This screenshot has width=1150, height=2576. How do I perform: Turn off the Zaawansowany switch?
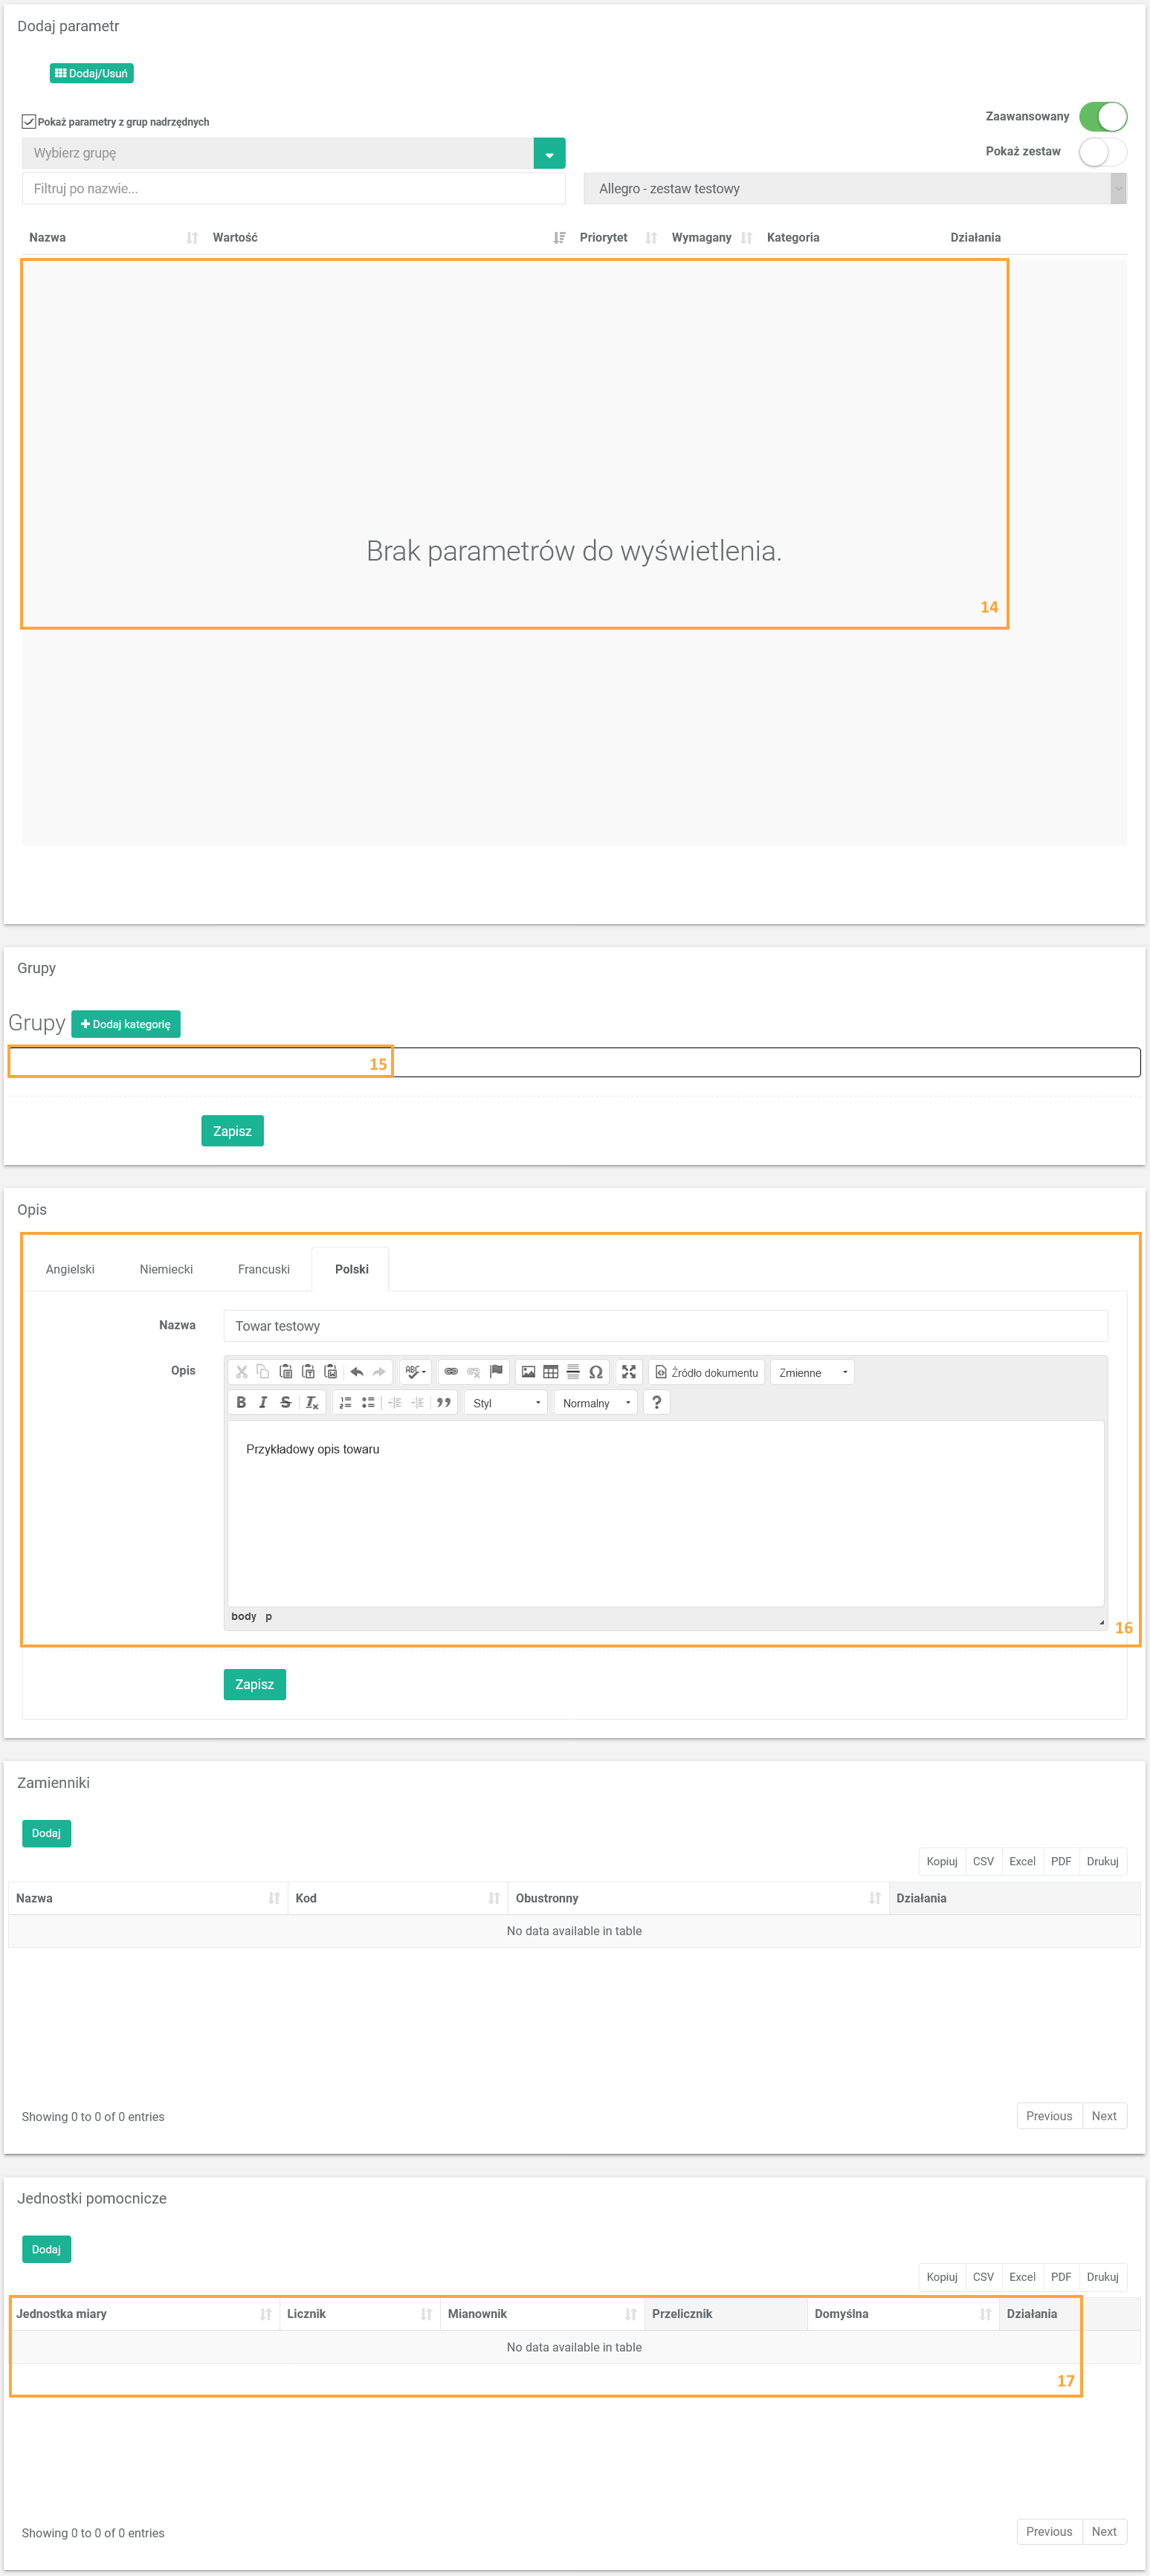point(1102,117)
